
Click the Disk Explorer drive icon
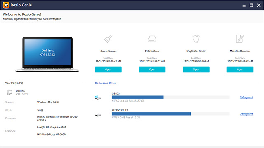pos(152,39)
